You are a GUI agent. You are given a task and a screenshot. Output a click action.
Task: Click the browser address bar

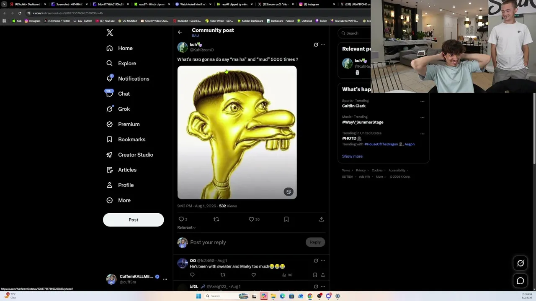197,13
